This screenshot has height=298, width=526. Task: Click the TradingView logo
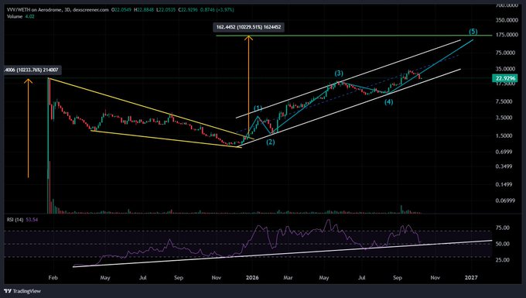pyautogui.click(x=22, y=291)
